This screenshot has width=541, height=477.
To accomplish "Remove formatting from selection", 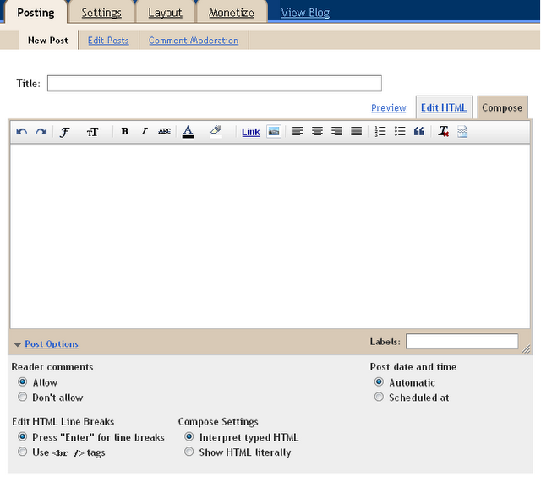I will click(444, 132).
